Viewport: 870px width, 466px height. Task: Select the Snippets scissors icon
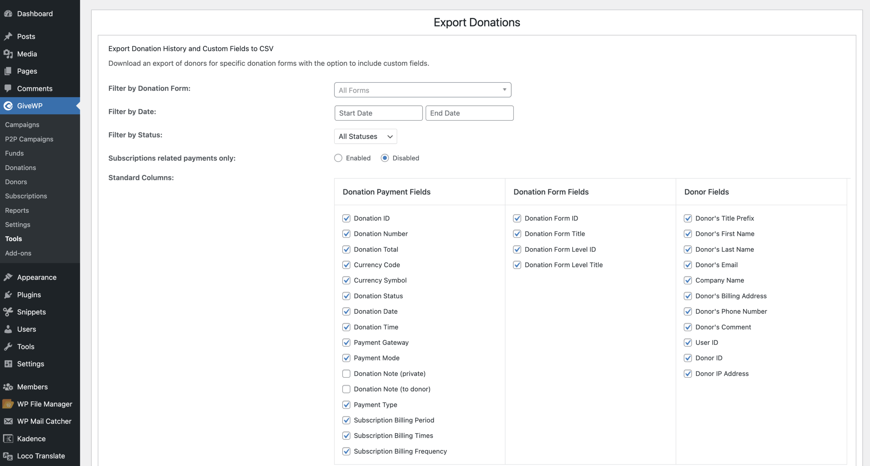(x=8, y=312)
